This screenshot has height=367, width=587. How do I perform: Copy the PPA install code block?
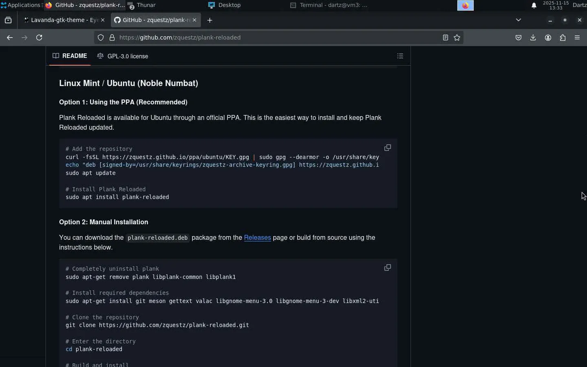click(x=388, y=148)
